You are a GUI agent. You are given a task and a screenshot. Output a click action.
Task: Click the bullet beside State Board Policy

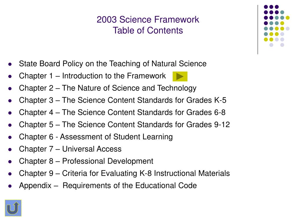tap(10, 64)
